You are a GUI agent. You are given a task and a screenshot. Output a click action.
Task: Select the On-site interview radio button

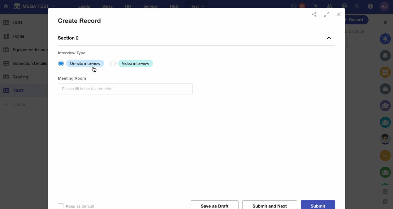click(61, 64)
